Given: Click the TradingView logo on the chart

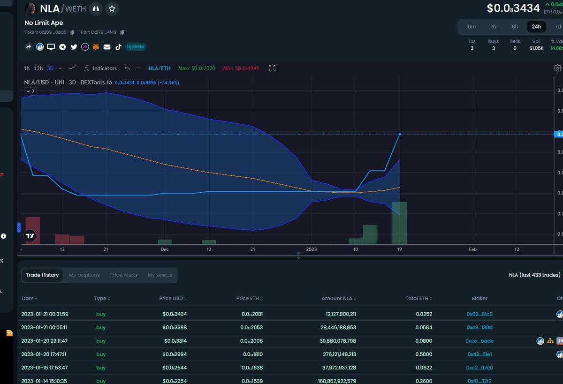Looking at the screenshot, I should pyautogui.click(x=30, y=236).
